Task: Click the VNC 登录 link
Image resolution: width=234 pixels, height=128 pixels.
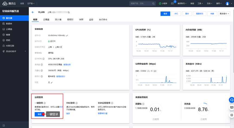Action: (68, 113)
